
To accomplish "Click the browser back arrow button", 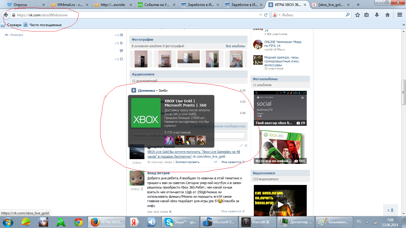I will click(6, 15).
